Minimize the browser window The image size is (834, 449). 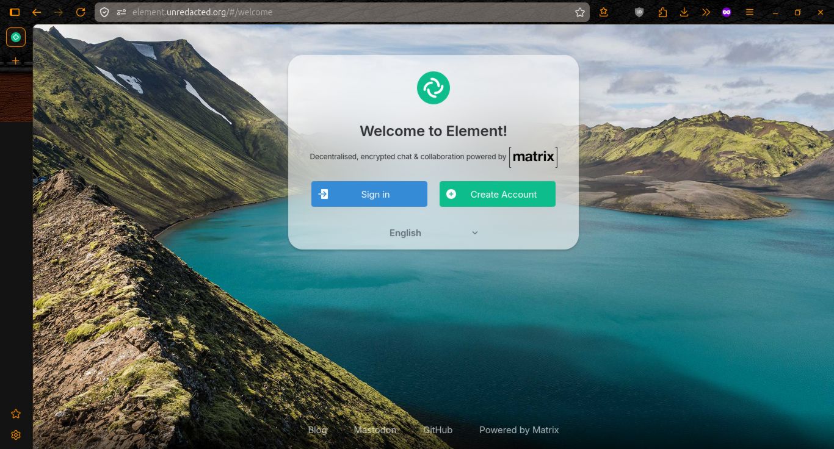tap(775, 12)
